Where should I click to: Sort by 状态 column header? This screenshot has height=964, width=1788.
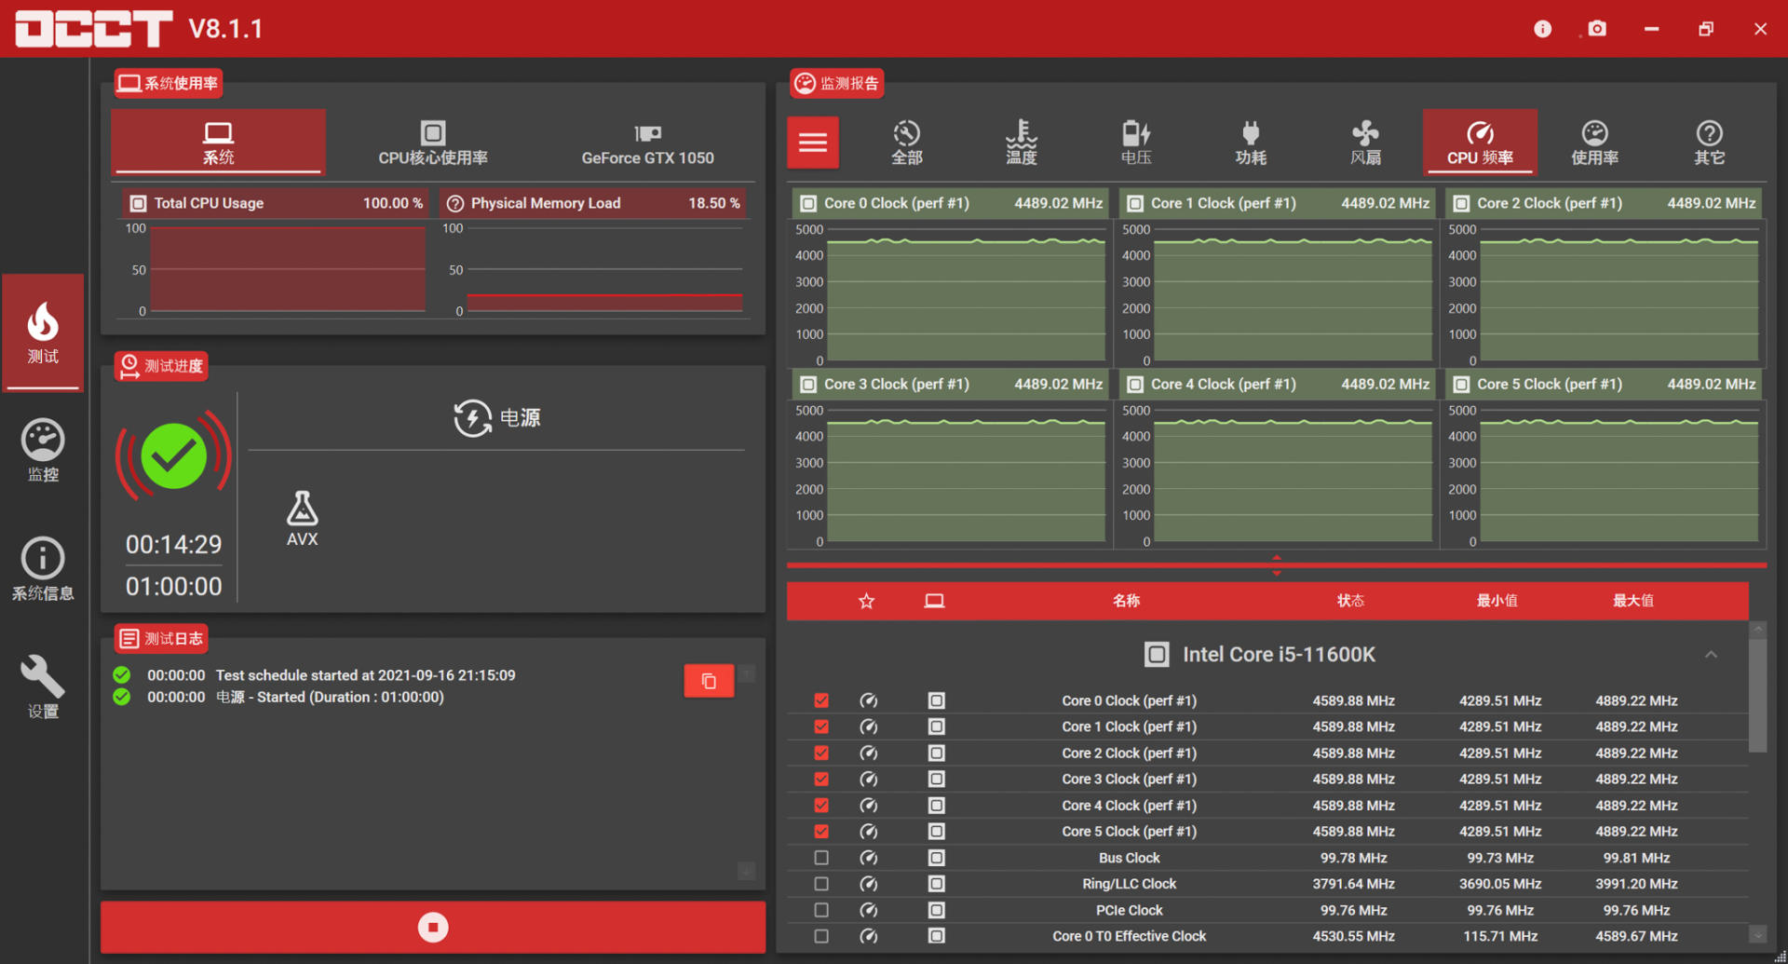pos(1350,601)
